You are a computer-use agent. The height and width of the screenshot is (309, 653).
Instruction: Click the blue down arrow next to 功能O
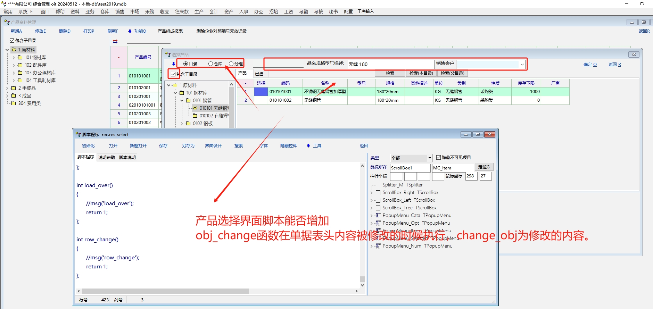pos(130,31)
